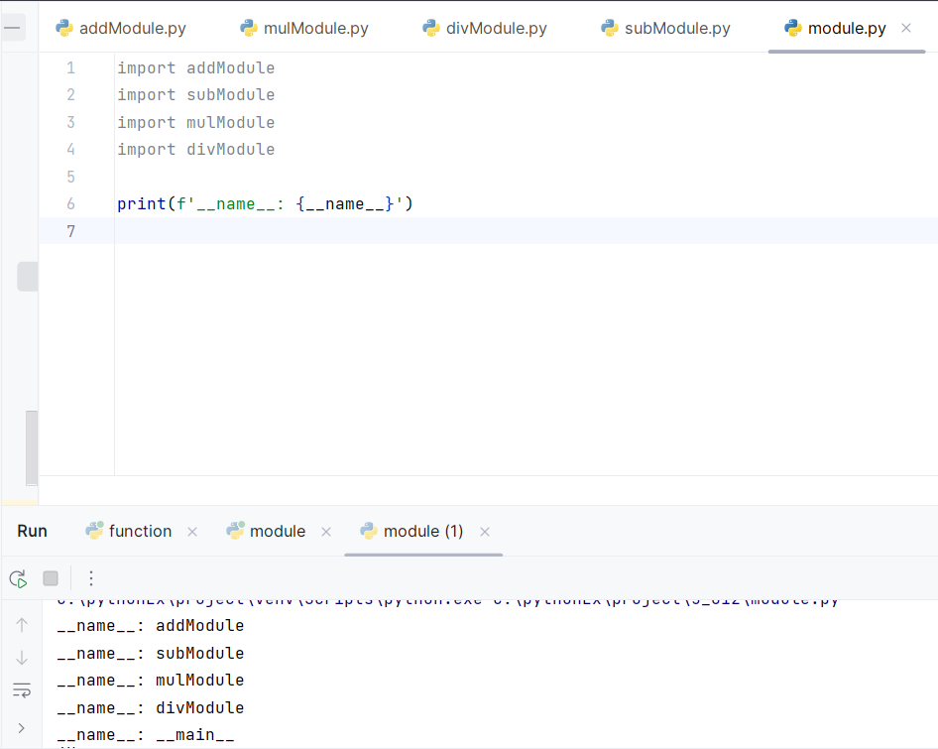Rerun the program with the Rerun icon
The image size is (938, 749).
tap(18, 578)
